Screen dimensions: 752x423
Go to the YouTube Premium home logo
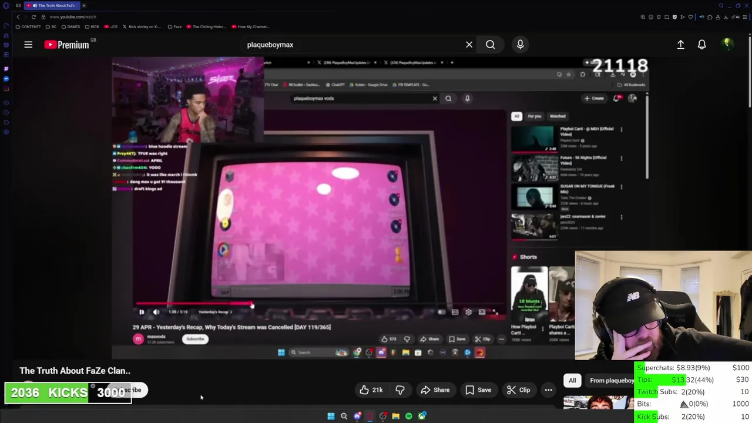coord(66,45)
